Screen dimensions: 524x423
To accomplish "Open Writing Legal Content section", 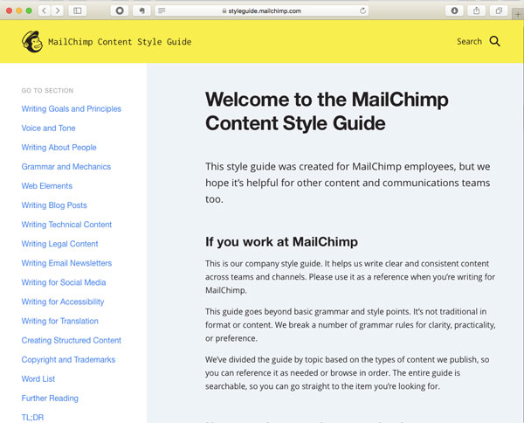I will pyautogui.click(x=59, y=244).
